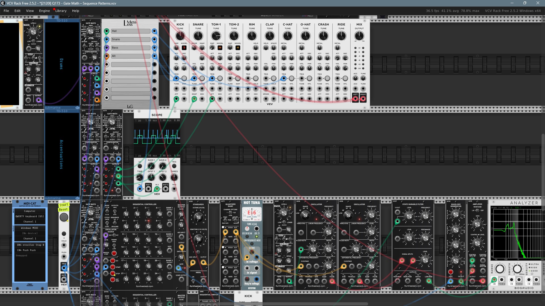
Task: Click the LessMess Hat label field
Action: coord(131,31)
